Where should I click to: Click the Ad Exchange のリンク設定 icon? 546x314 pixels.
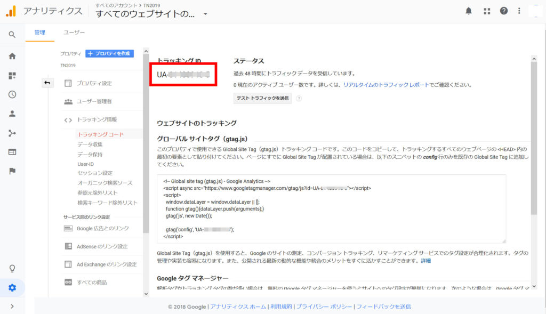tap(68, 264)
